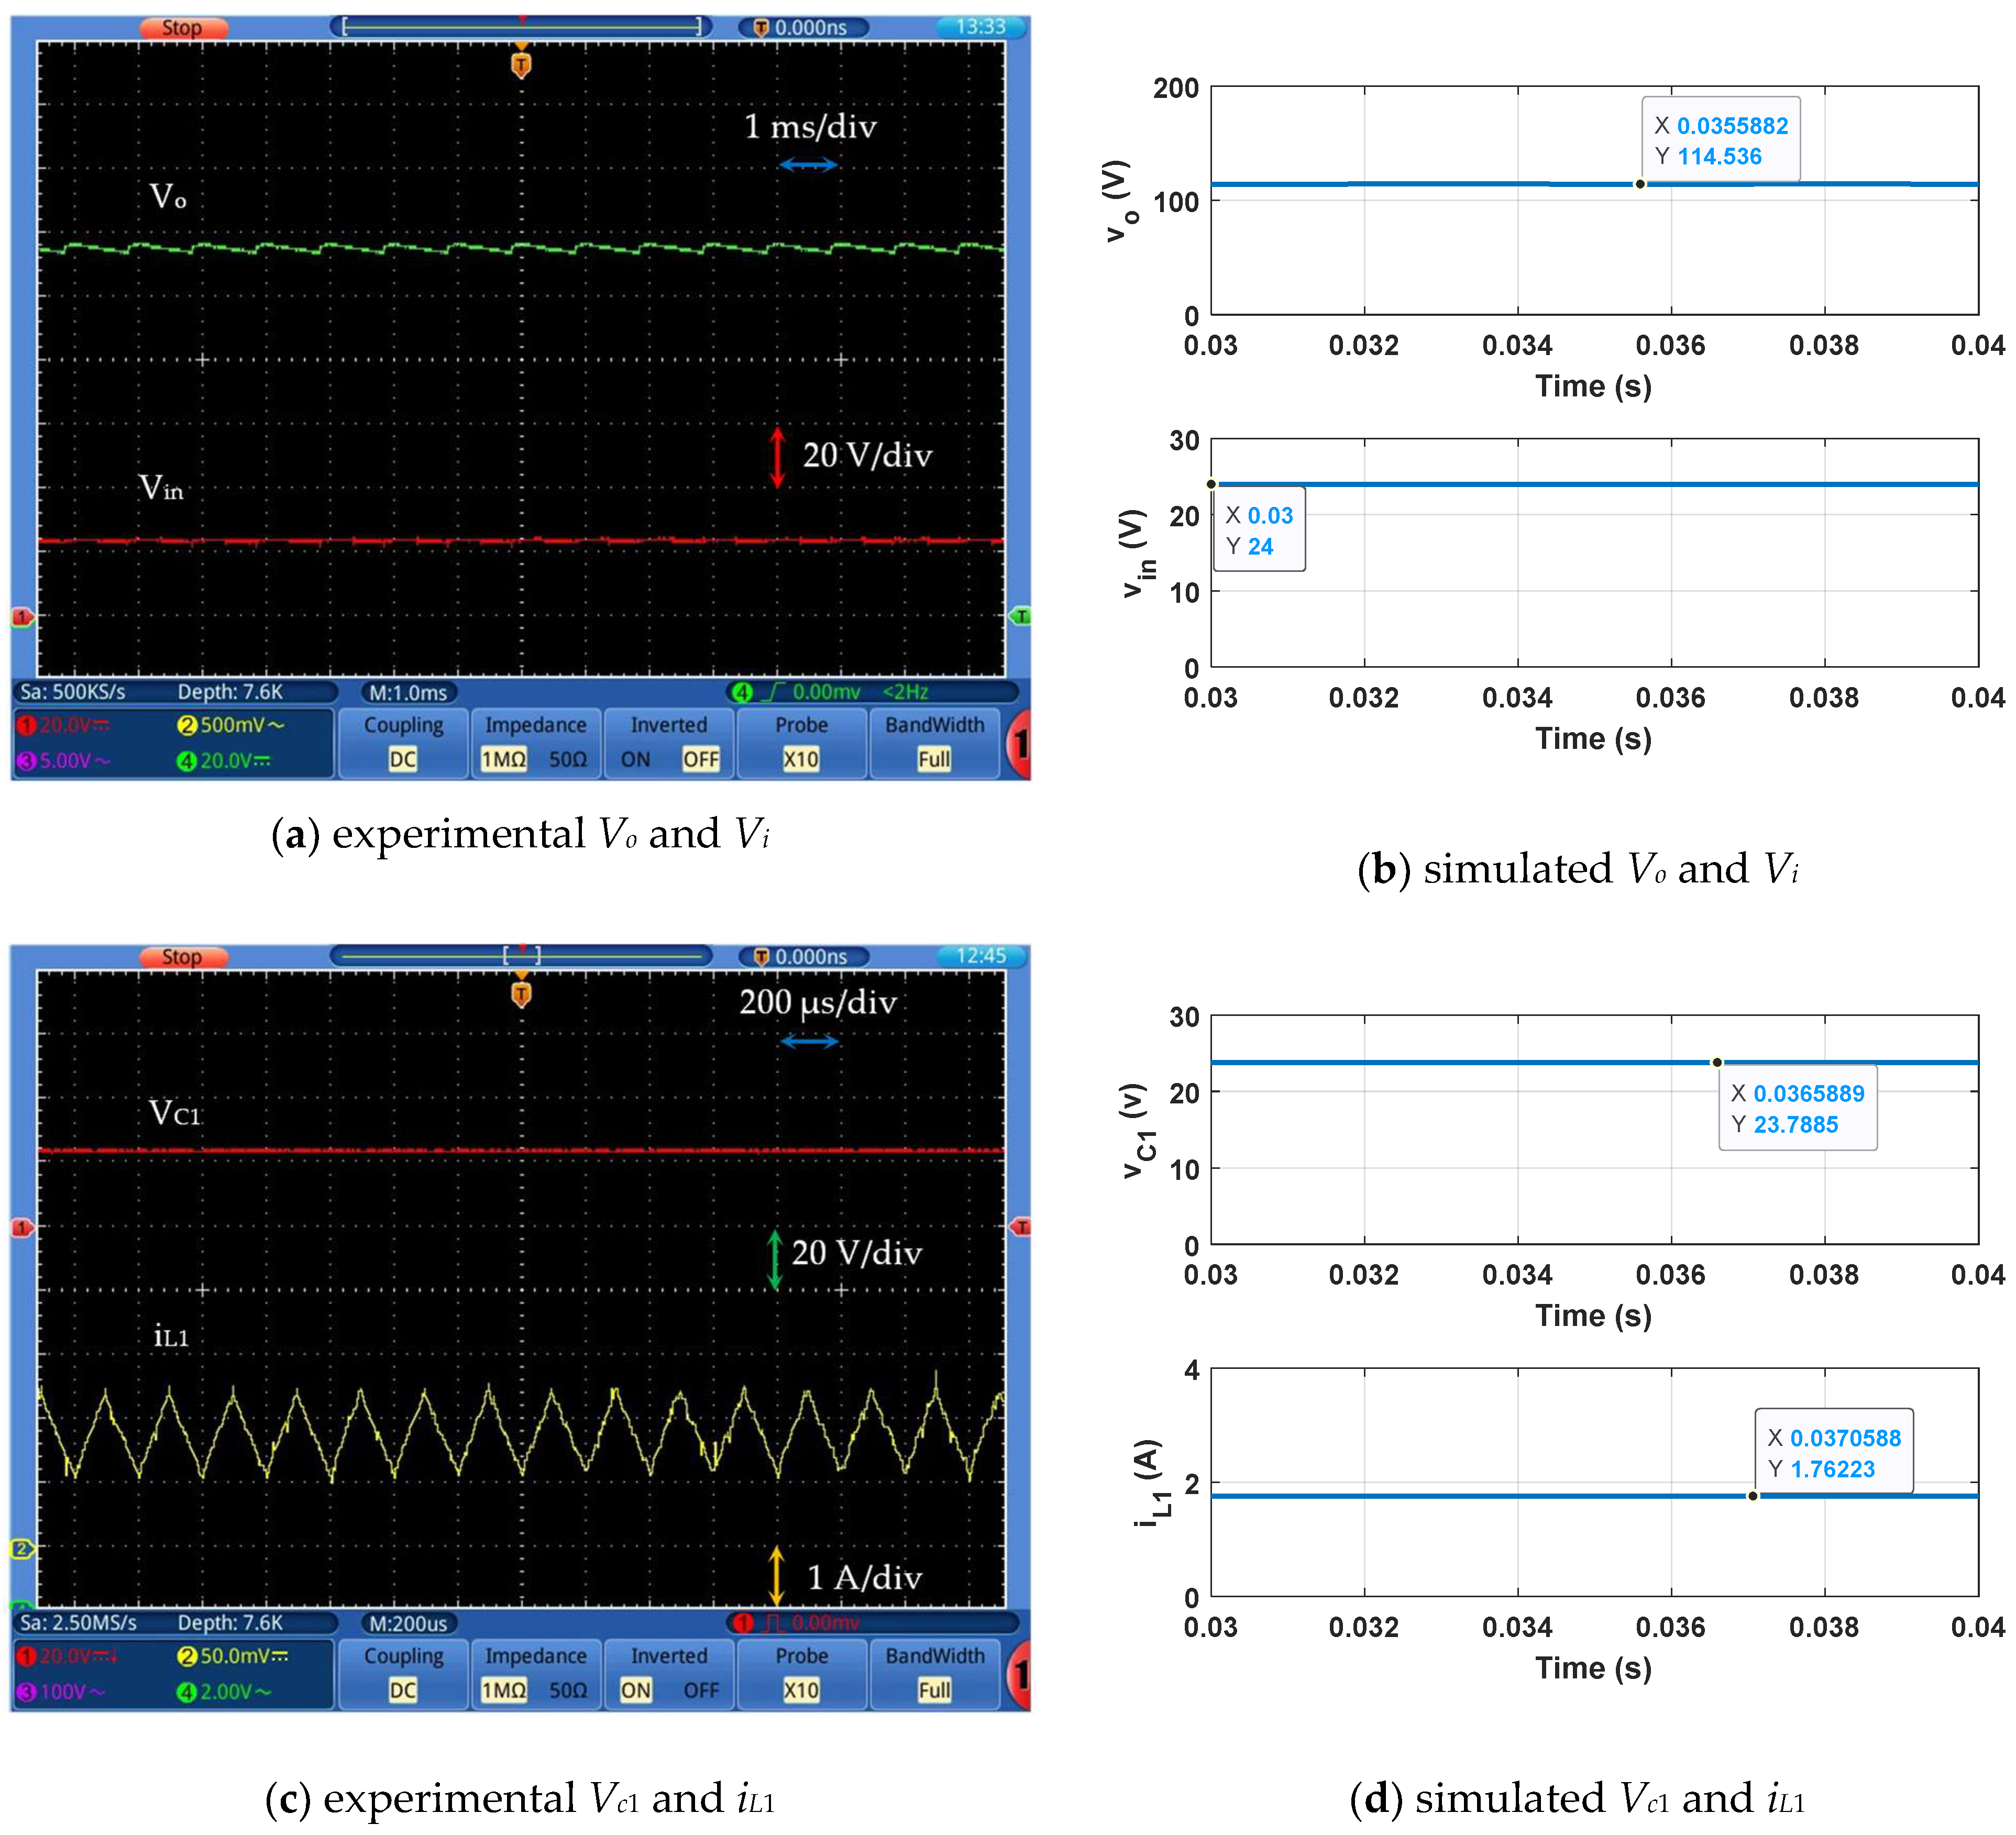Set Inverted to ON in top oscilloscope

point(635,759)
